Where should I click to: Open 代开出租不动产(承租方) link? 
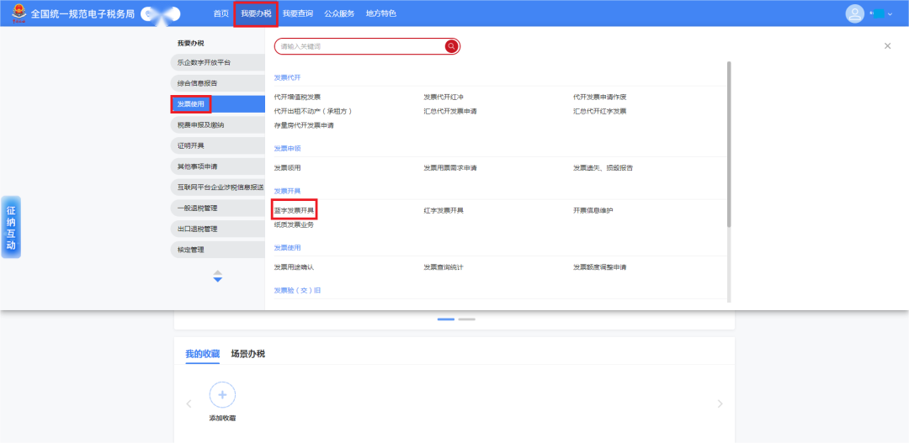(313, 111)
